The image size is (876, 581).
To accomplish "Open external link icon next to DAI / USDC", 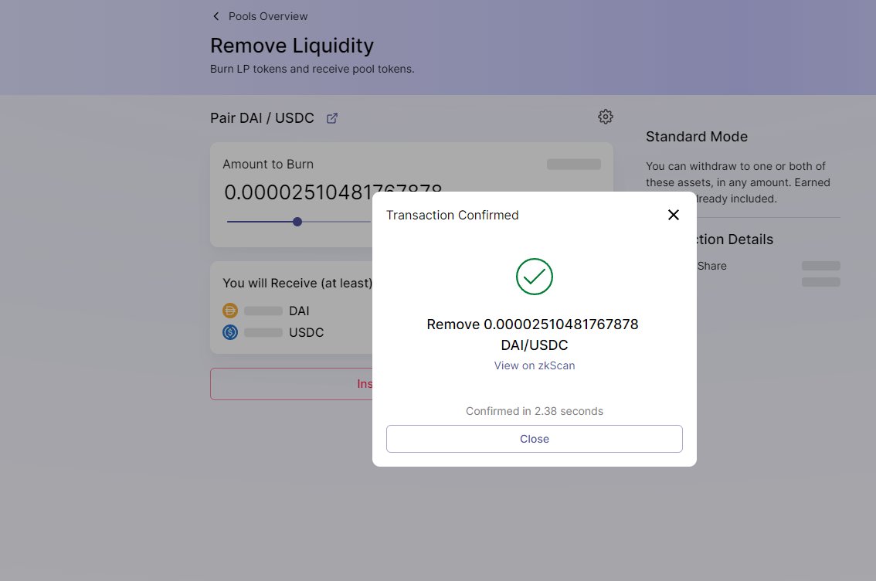I will 332,118.
